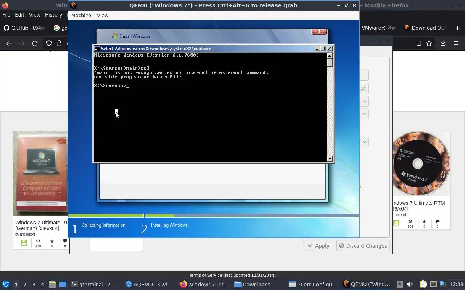Open the Machine menu in QEMU
Screen dimensions: 465x290
tap(81, 15)
